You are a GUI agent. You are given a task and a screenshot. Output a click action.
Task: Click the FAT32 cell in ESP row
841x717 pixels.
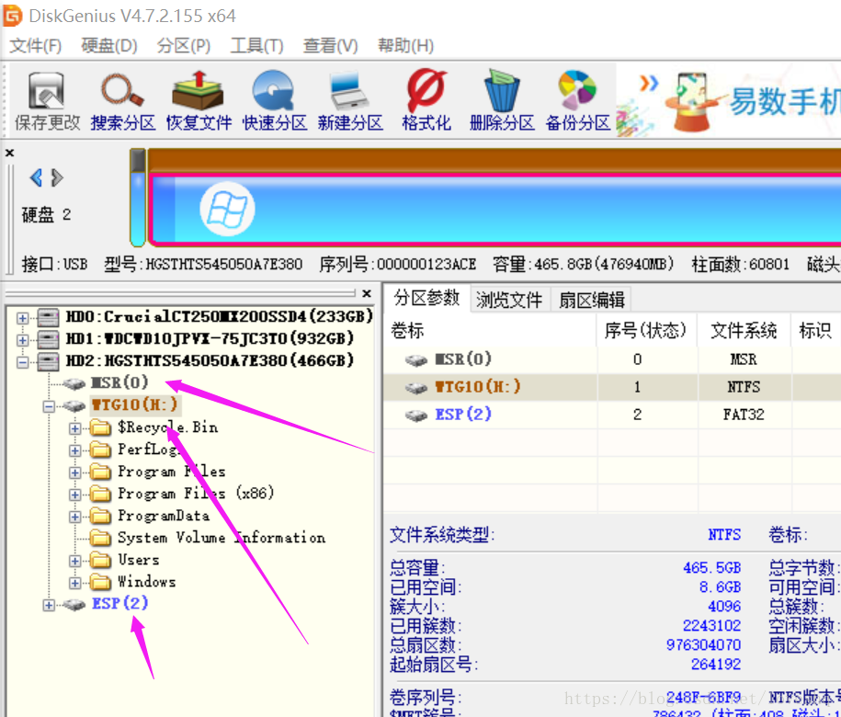[744, 415]
